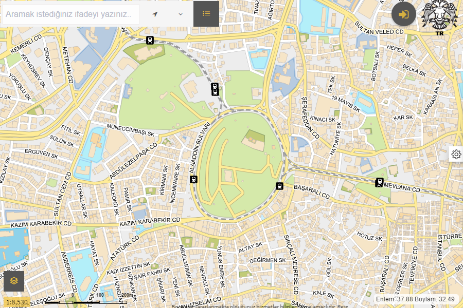Open the settings gear on right edge
463x308 pixels.
click(456, 154)
